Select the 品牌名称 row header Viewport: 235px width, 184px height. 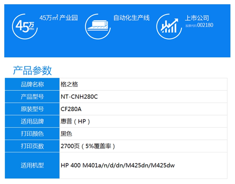pos(32,84)
